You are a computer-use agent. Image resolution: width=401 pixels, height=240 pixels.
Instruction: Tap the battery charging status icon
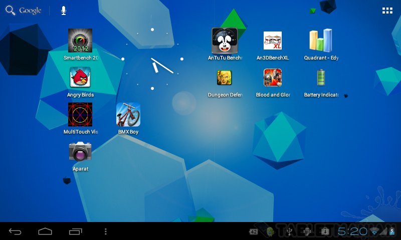coord(392,231)
